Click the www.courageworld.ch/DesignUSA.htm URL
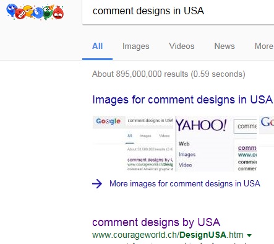Image resolution: width=274 pixels, height=244 pixels. pos(168,235)
